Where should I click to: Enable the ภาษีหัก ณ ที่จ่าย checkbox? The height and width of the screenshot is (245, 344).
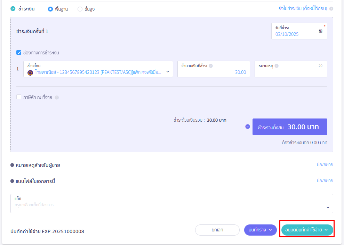[x=19, y=97]
